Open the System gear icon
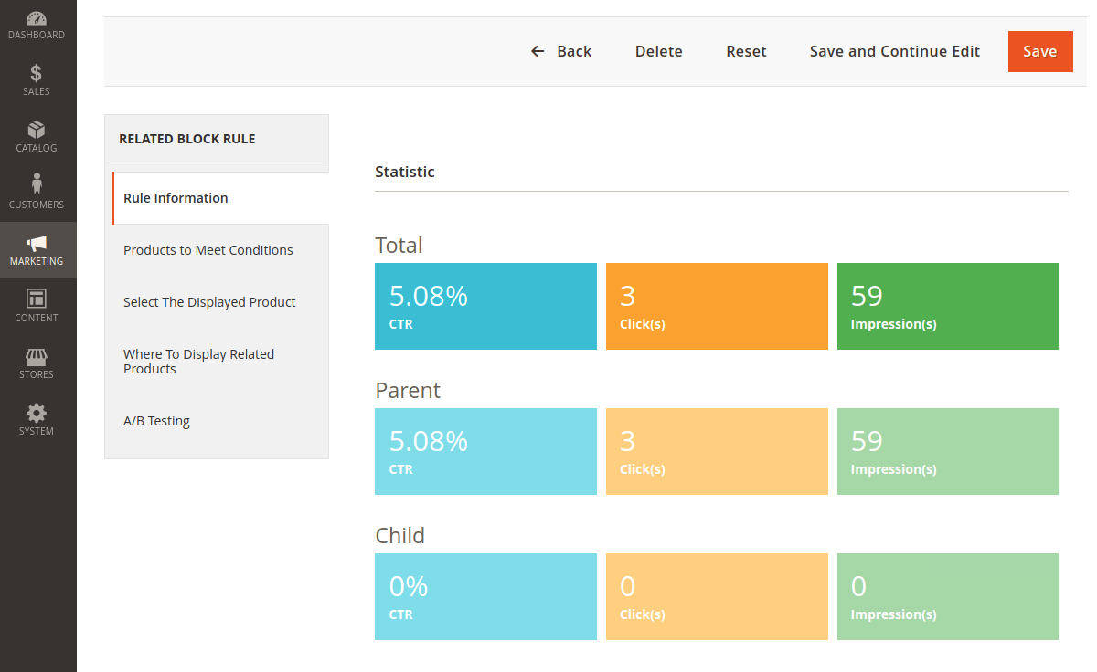Screen dimensions: 1097x672 [37, 413]
